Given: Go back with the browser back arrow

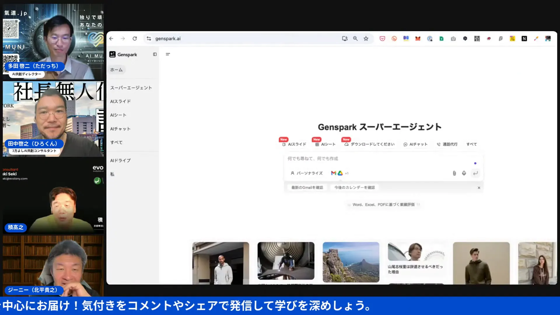Looking at the screenshot, I should coord(111,38).
